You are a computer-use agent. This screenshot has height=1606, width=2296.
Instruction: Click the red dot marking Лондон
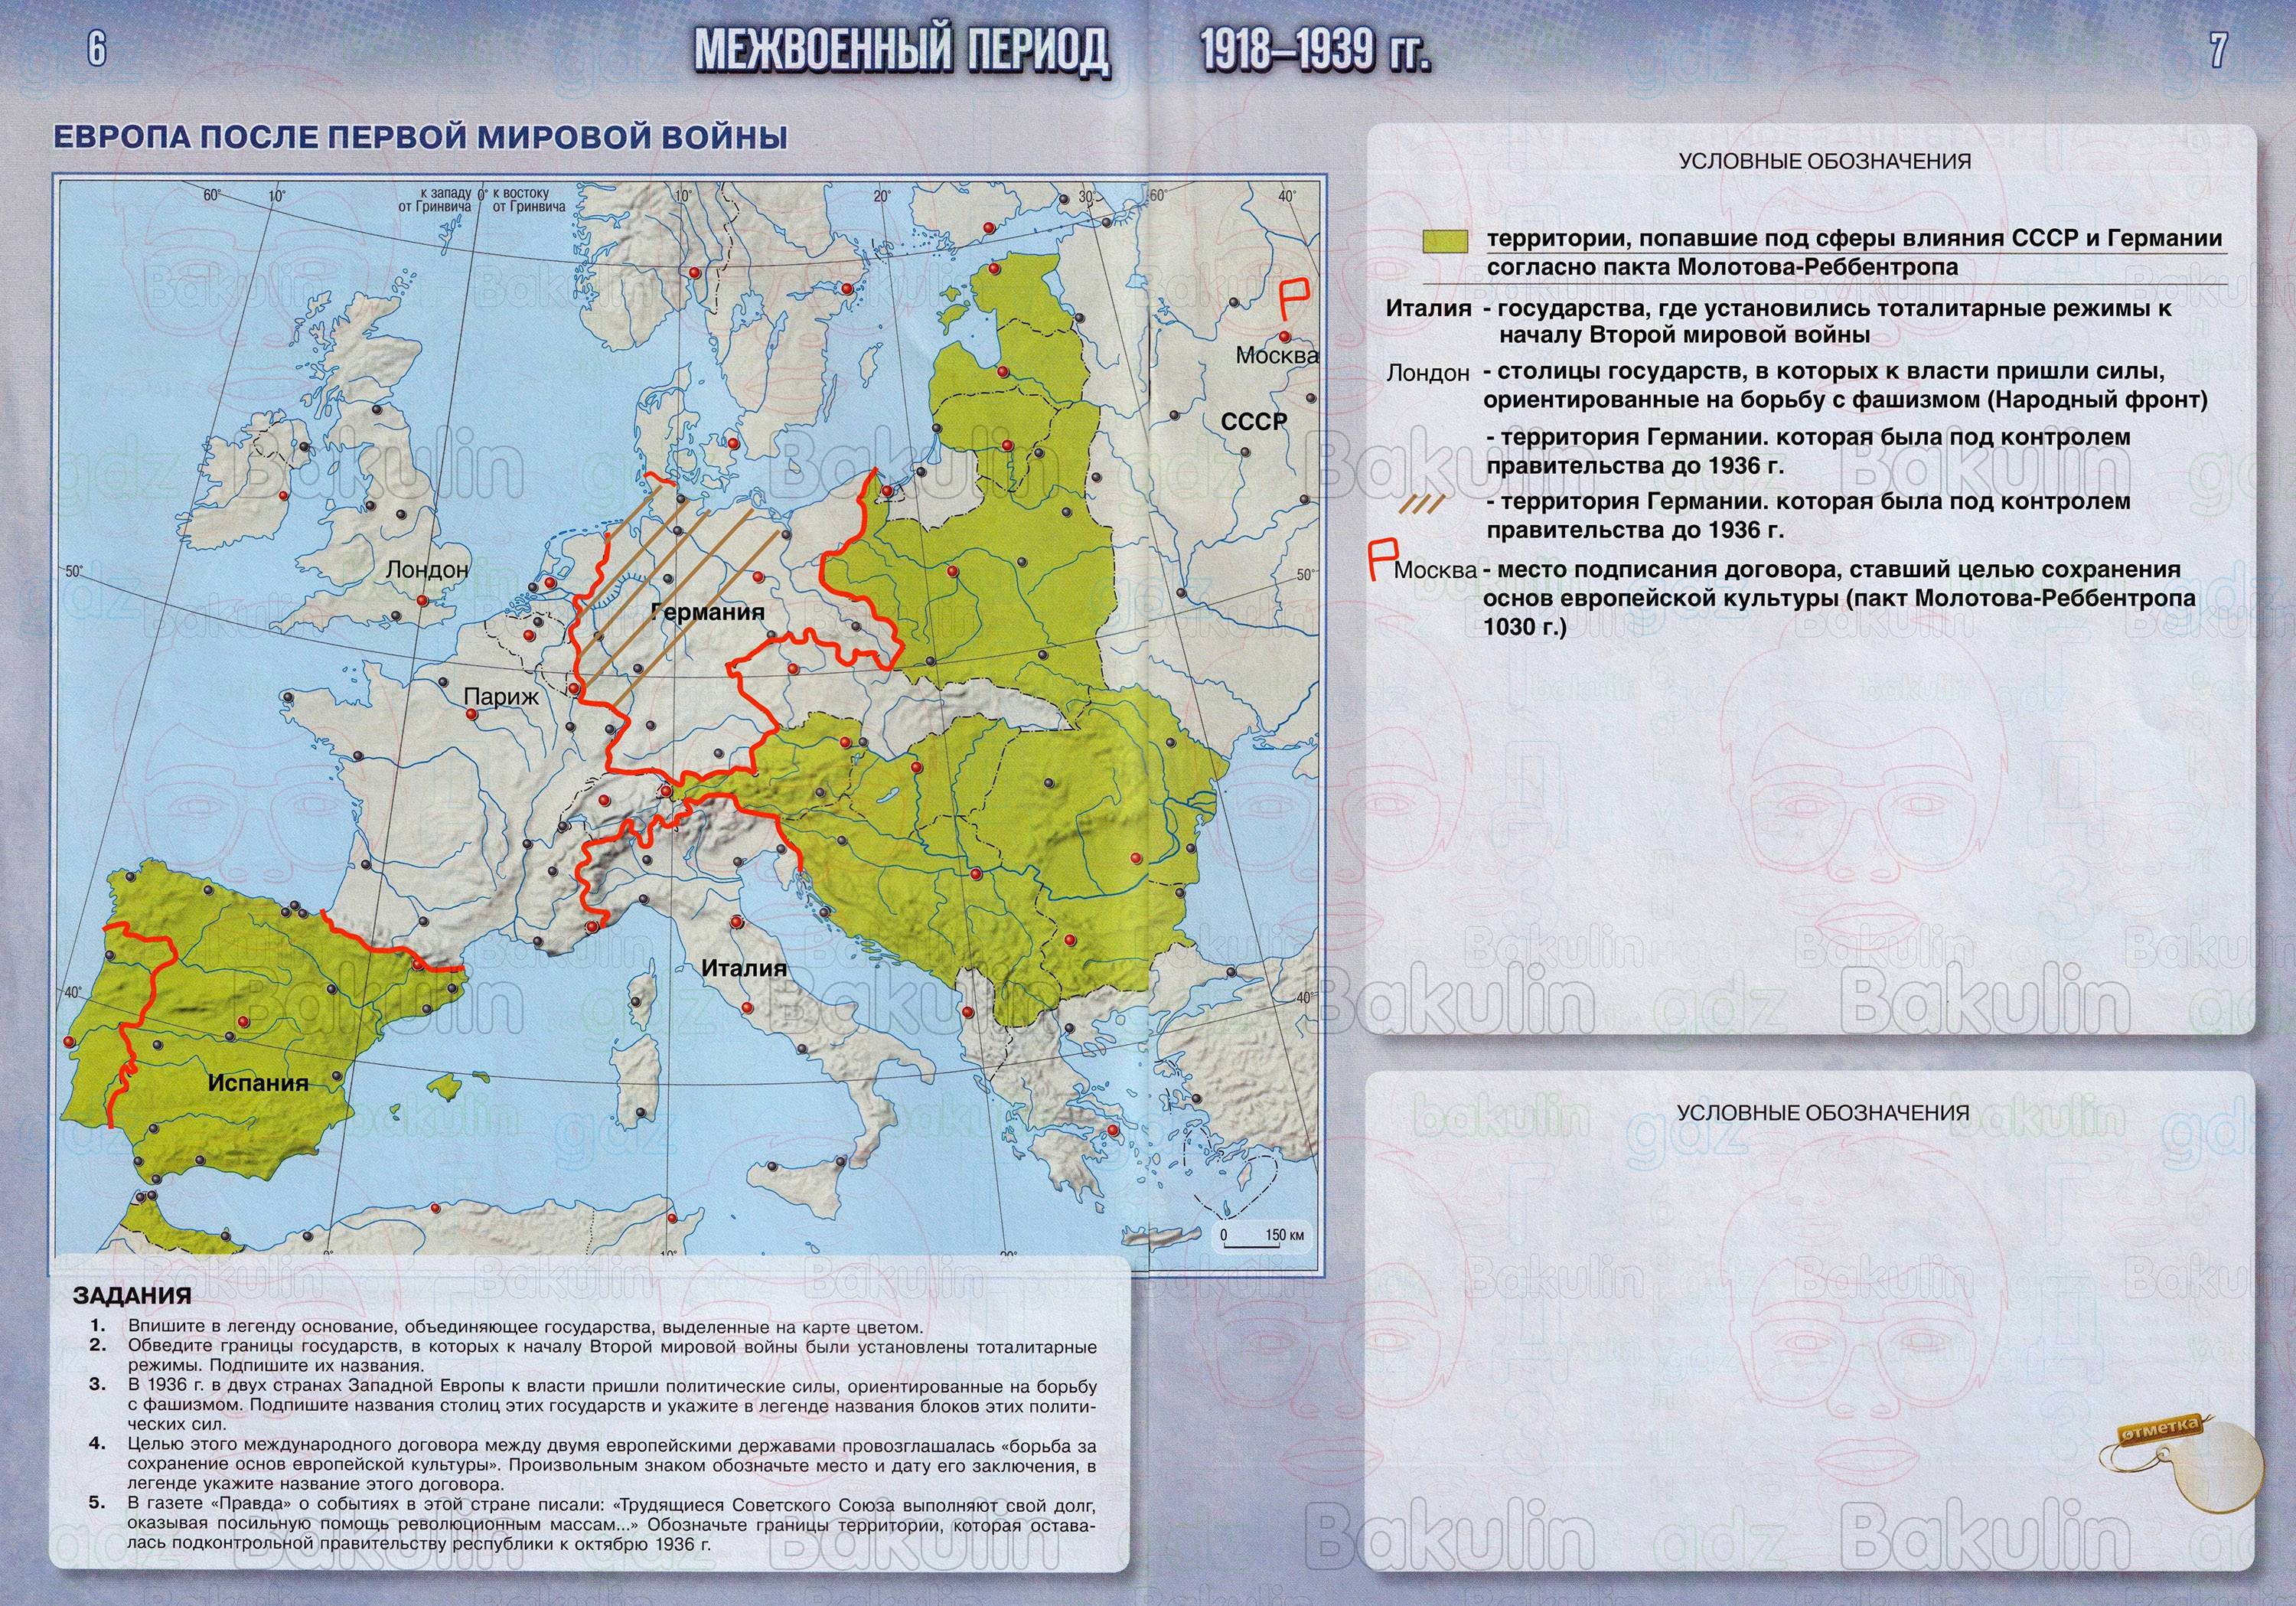(x=423, y=600)
